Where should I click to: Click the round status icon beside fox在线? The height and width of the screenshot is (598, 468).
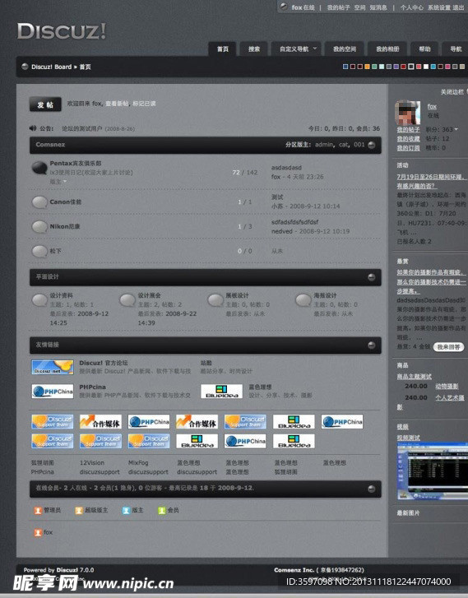[284, 7]
